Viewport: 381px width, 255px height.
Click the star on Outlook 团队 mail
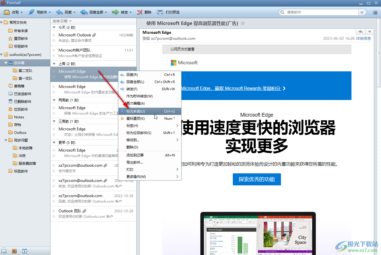tap(54, 216)
